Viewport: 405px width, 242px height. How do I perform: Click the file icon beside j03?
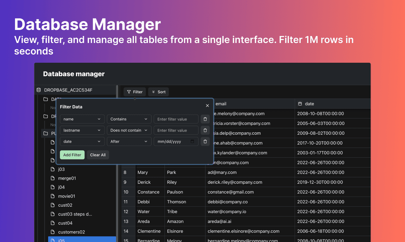pos(53,169)
